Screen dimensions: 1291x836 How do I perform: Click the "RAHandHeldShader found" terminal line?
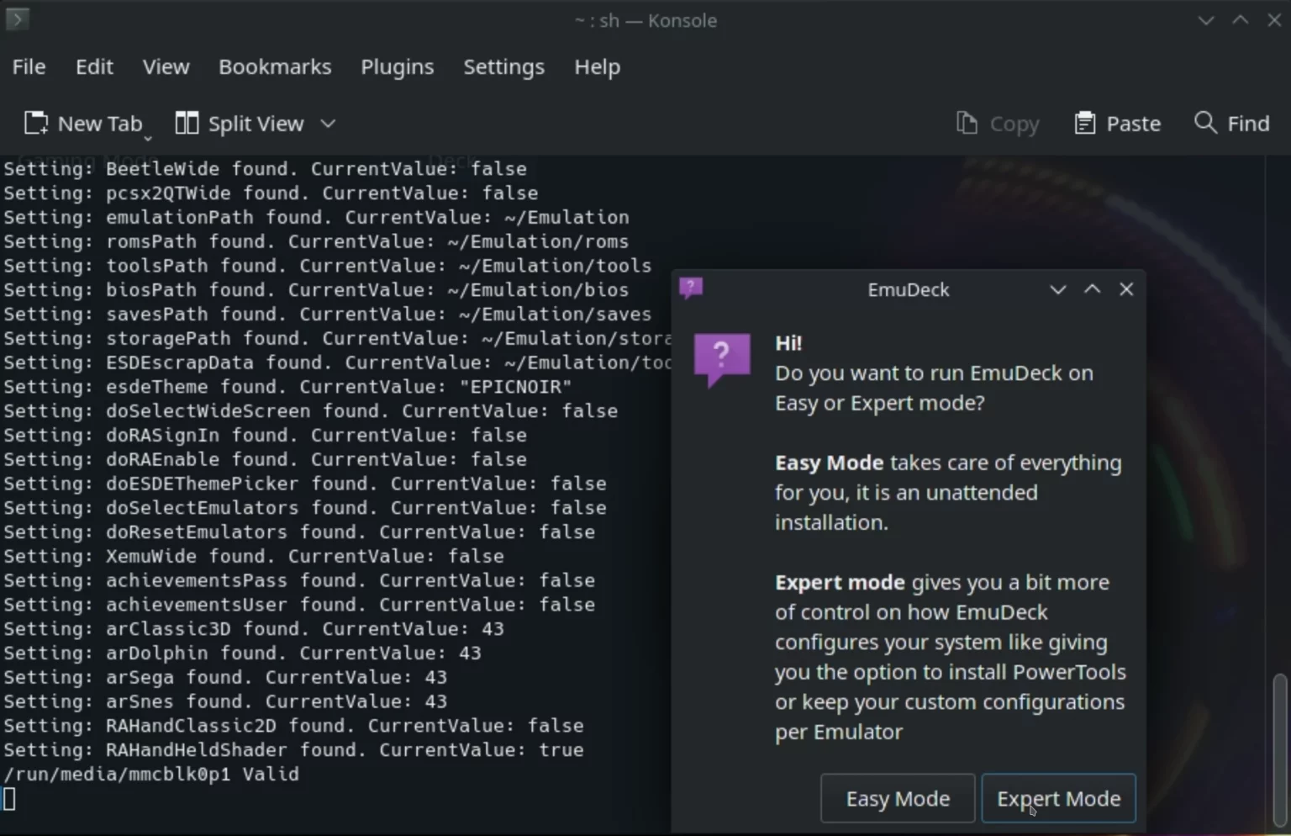[x=293, y=749]
